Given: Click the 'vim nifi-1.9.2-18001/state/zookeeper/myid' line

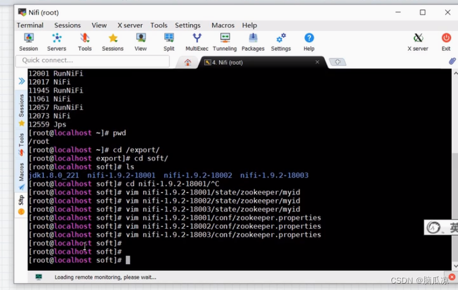Looking at the screenshot, I should click(164, 193).
